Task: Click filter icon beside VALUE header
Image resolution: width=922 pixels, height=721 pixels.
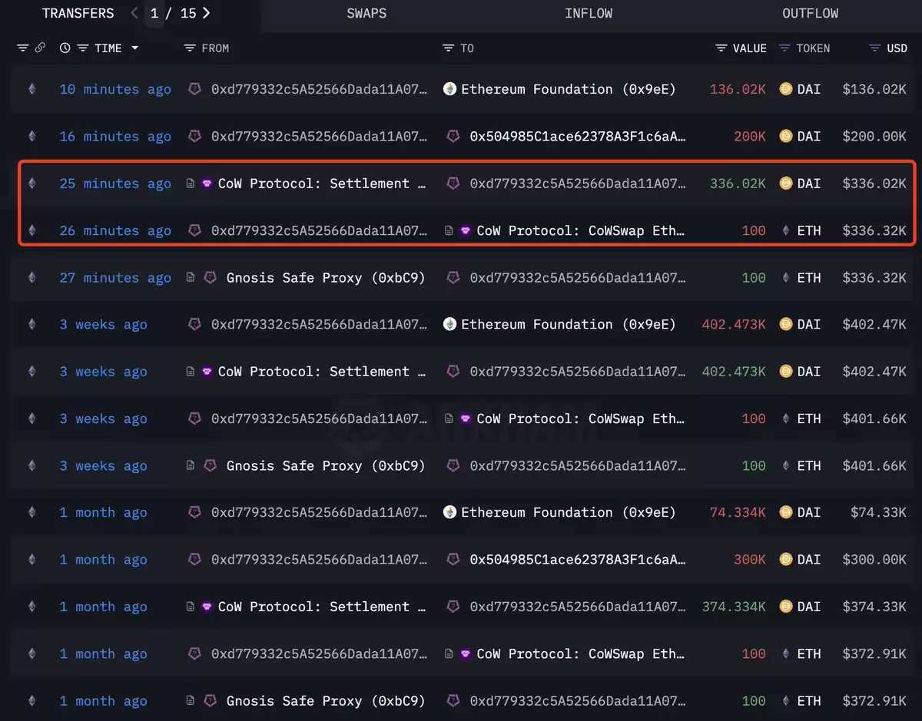Action: (x=721, y=48)
